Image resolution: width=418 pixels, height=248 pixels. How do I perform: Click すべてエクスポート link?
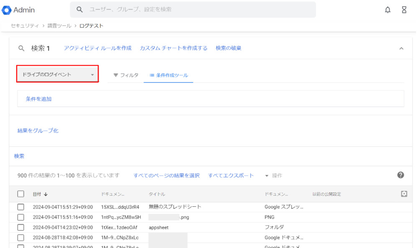(x=231, y=175)
